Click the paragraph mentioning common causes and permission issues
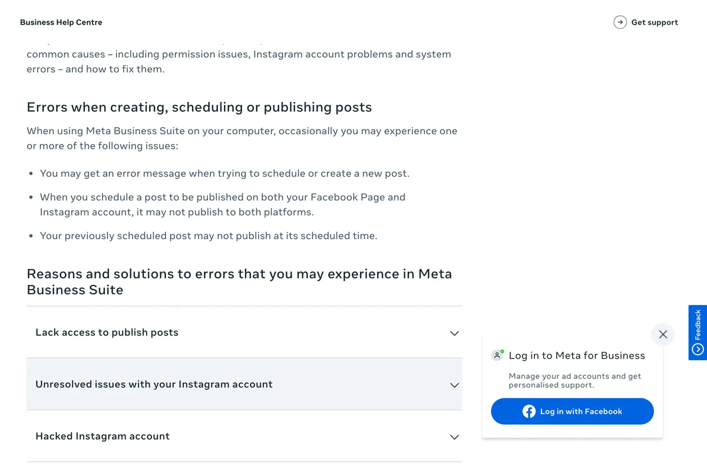Viewport: 707px width, 471px height. [x=239, y=61]
